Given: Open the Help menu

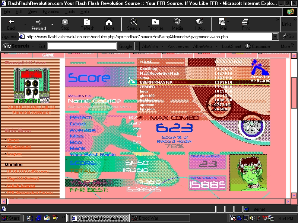Looking at the screenshot, I should pyautogui.click(x=85, y=12).
